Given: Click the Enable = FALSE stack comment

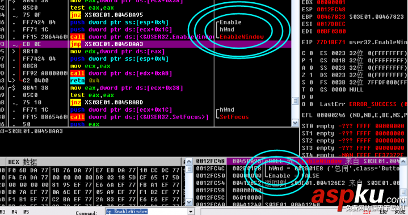Looking at the screenshot, I should coord(294,176).
